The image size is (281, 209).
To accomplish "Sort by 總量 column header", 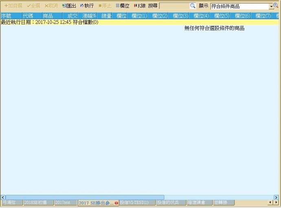I will 105,16.
